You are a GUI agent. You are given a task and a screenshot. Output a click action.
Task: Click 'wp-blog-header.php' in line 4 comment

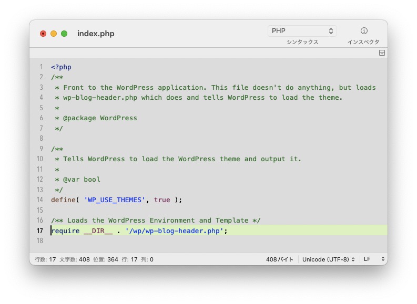point(100,98)
